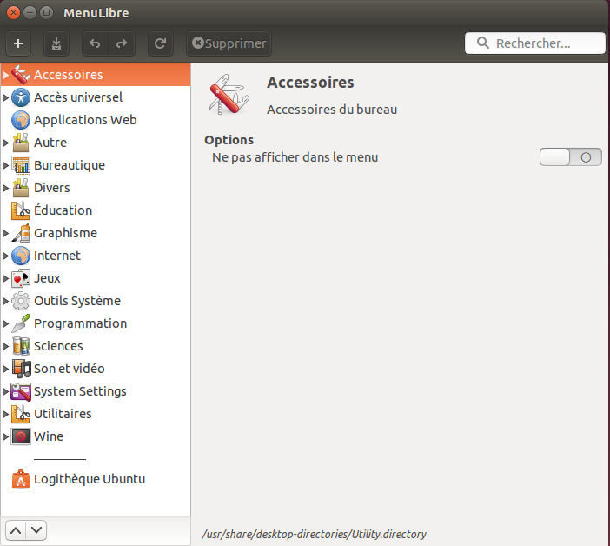Screen dimensions: 610x546
Task: Expand the Jeux category
Action: (x=5, y=278)
